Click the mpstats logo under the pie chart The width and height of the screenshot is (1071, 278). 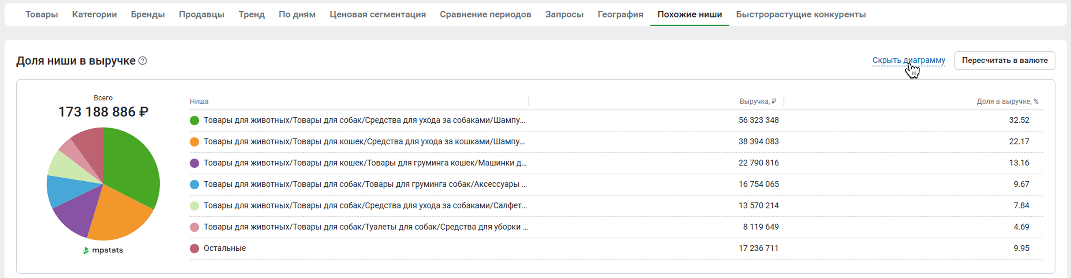coord(103,250)
